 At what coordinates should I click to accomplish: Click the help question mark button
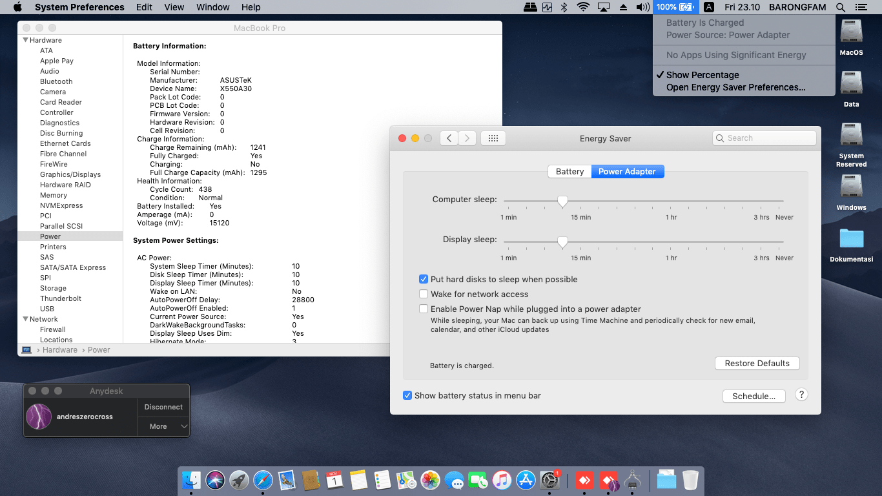[x=801, y=395]
